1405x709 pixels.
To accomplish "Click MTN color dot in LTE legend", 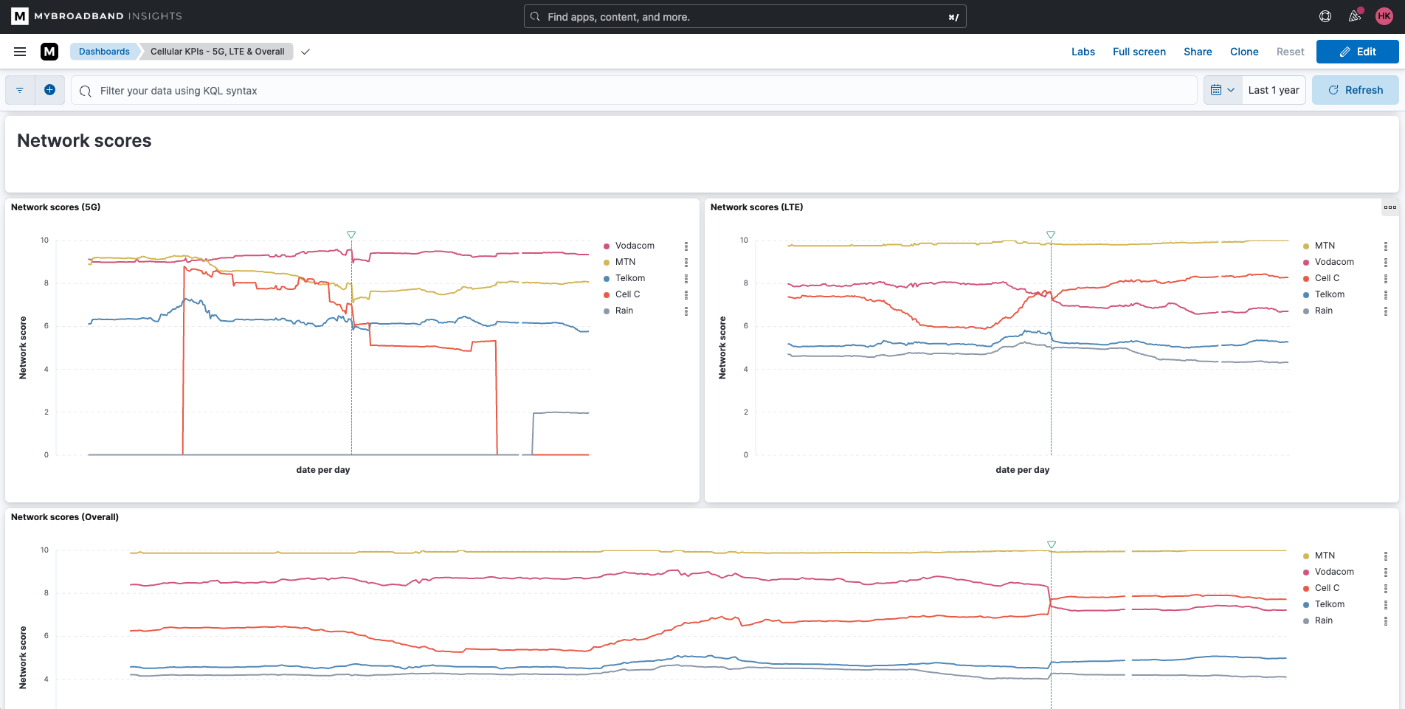I will click(x=1306, y=246).
